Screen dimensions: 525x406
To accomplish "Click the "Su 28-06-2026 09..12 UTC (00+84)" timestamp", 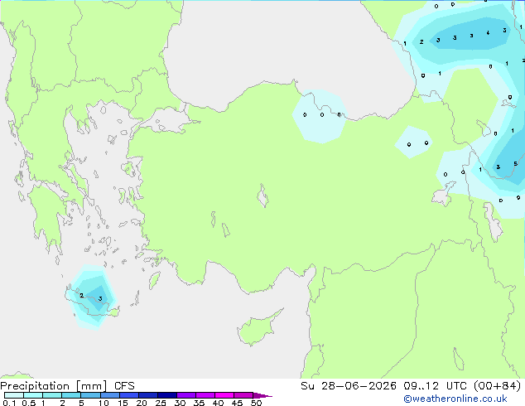I will coord(411,386).
